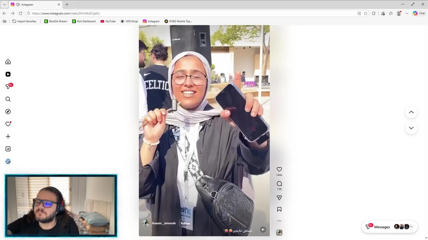Go back in browser history
Screen dimensions: 428x240
[4, 13]
